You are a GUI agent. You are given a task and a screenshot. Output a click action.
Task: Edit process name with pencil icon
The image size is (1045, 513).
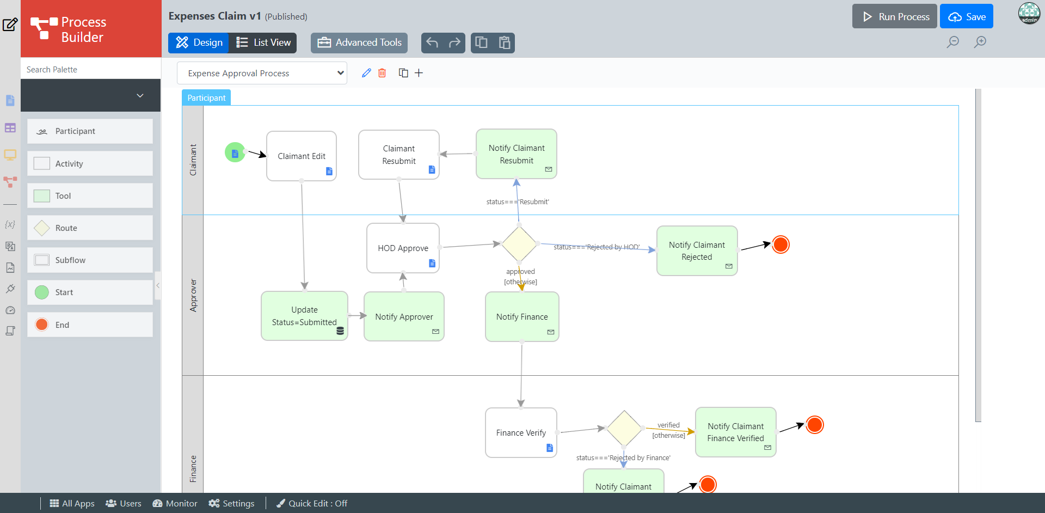click(366, 73)
